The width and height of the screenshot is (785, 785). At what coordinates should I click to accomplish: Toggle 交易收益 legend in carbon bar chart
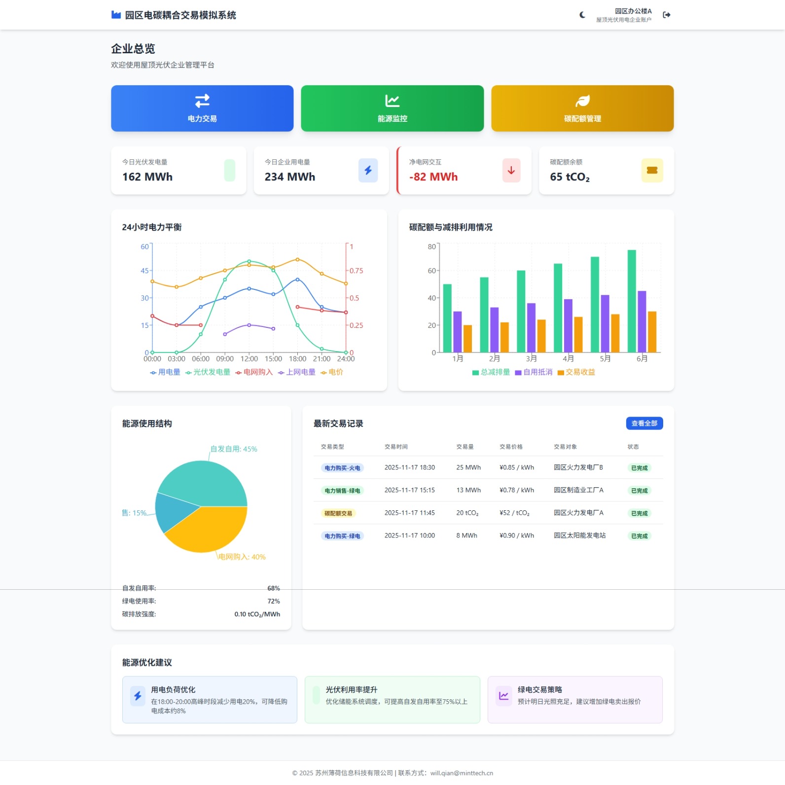pyautogui.click(x=576, y=372)
